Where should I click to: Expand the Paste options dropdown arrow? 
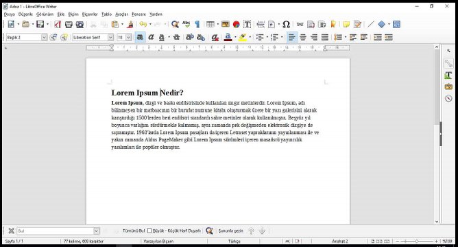122,24
